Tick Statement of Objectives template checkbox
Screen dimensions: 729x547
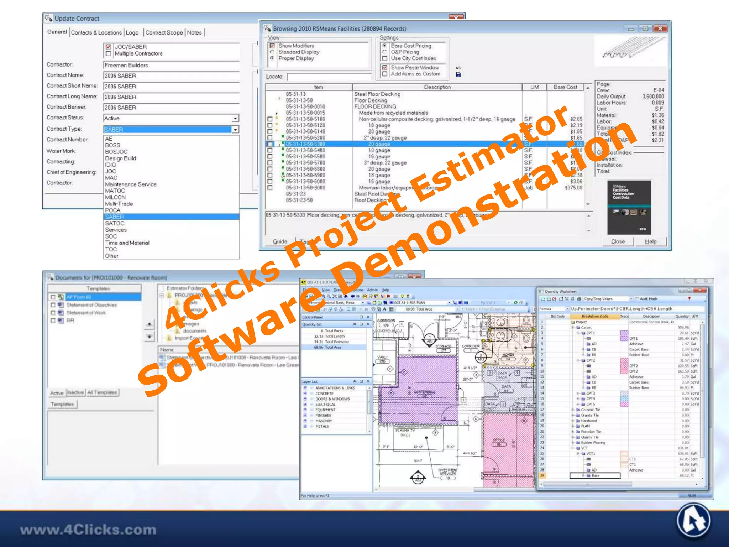coord(53,305)
